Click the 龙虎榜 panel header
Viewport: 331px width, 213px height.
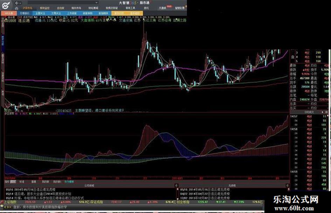232,186
